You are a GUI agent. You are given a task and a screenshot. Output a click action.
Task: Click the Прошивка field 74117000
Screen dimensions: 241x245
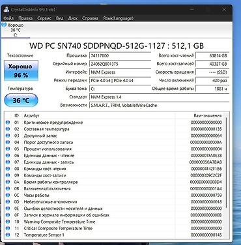click(120, 55)
